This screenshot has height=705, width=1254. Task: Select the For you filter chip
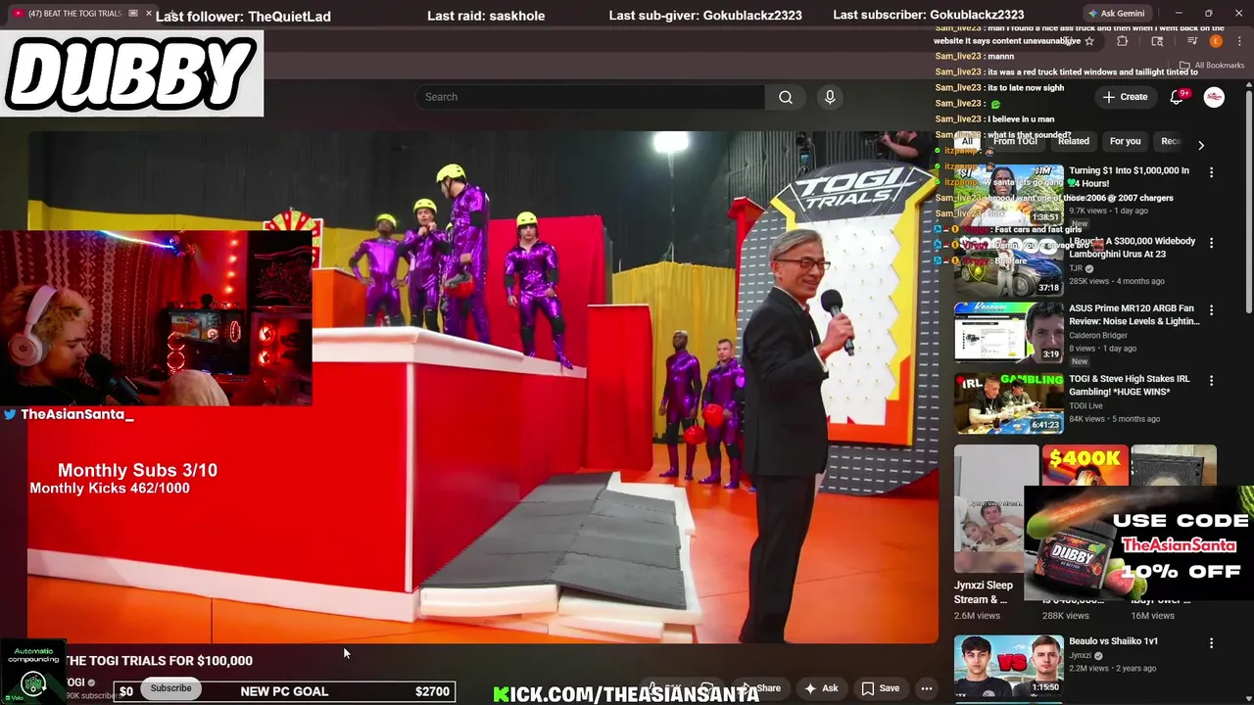1125,141
